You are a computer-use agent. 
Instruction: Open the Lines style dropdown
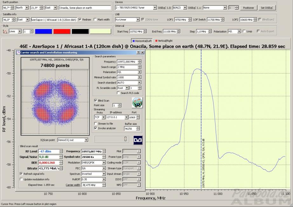click(20, 32)
